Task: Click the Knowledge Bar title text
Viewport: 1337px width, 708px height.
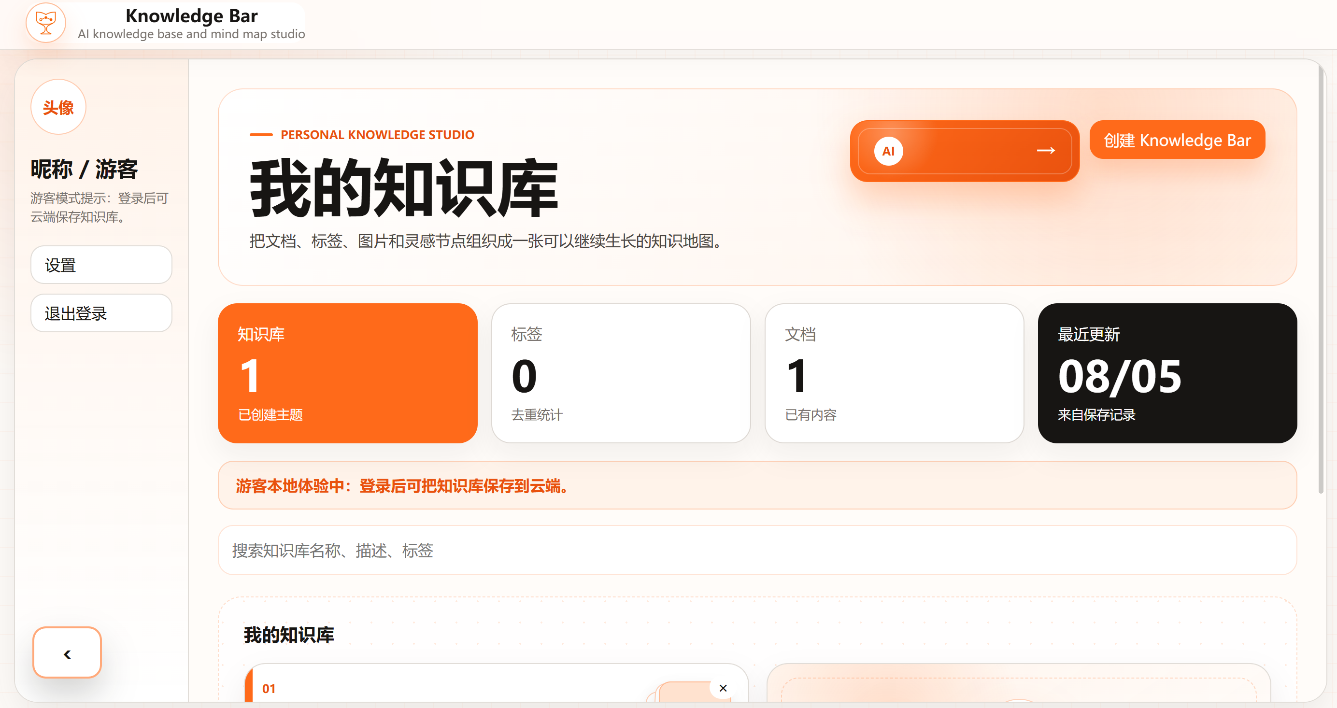Action: [192, 16]
